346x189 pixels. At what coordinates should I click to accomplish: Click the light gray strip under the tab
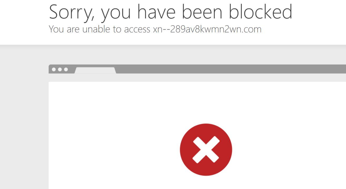[x=197, y=78]
